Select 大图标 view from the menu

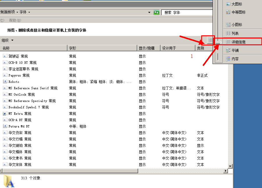click(237, 4)
